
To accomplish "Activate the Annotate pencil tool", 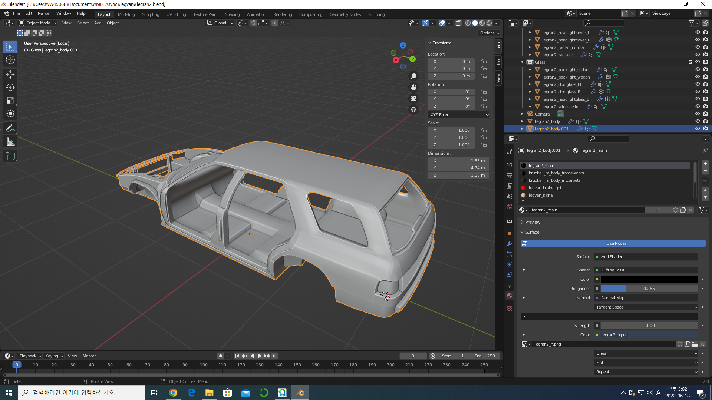I will click(x=10, y=129).
